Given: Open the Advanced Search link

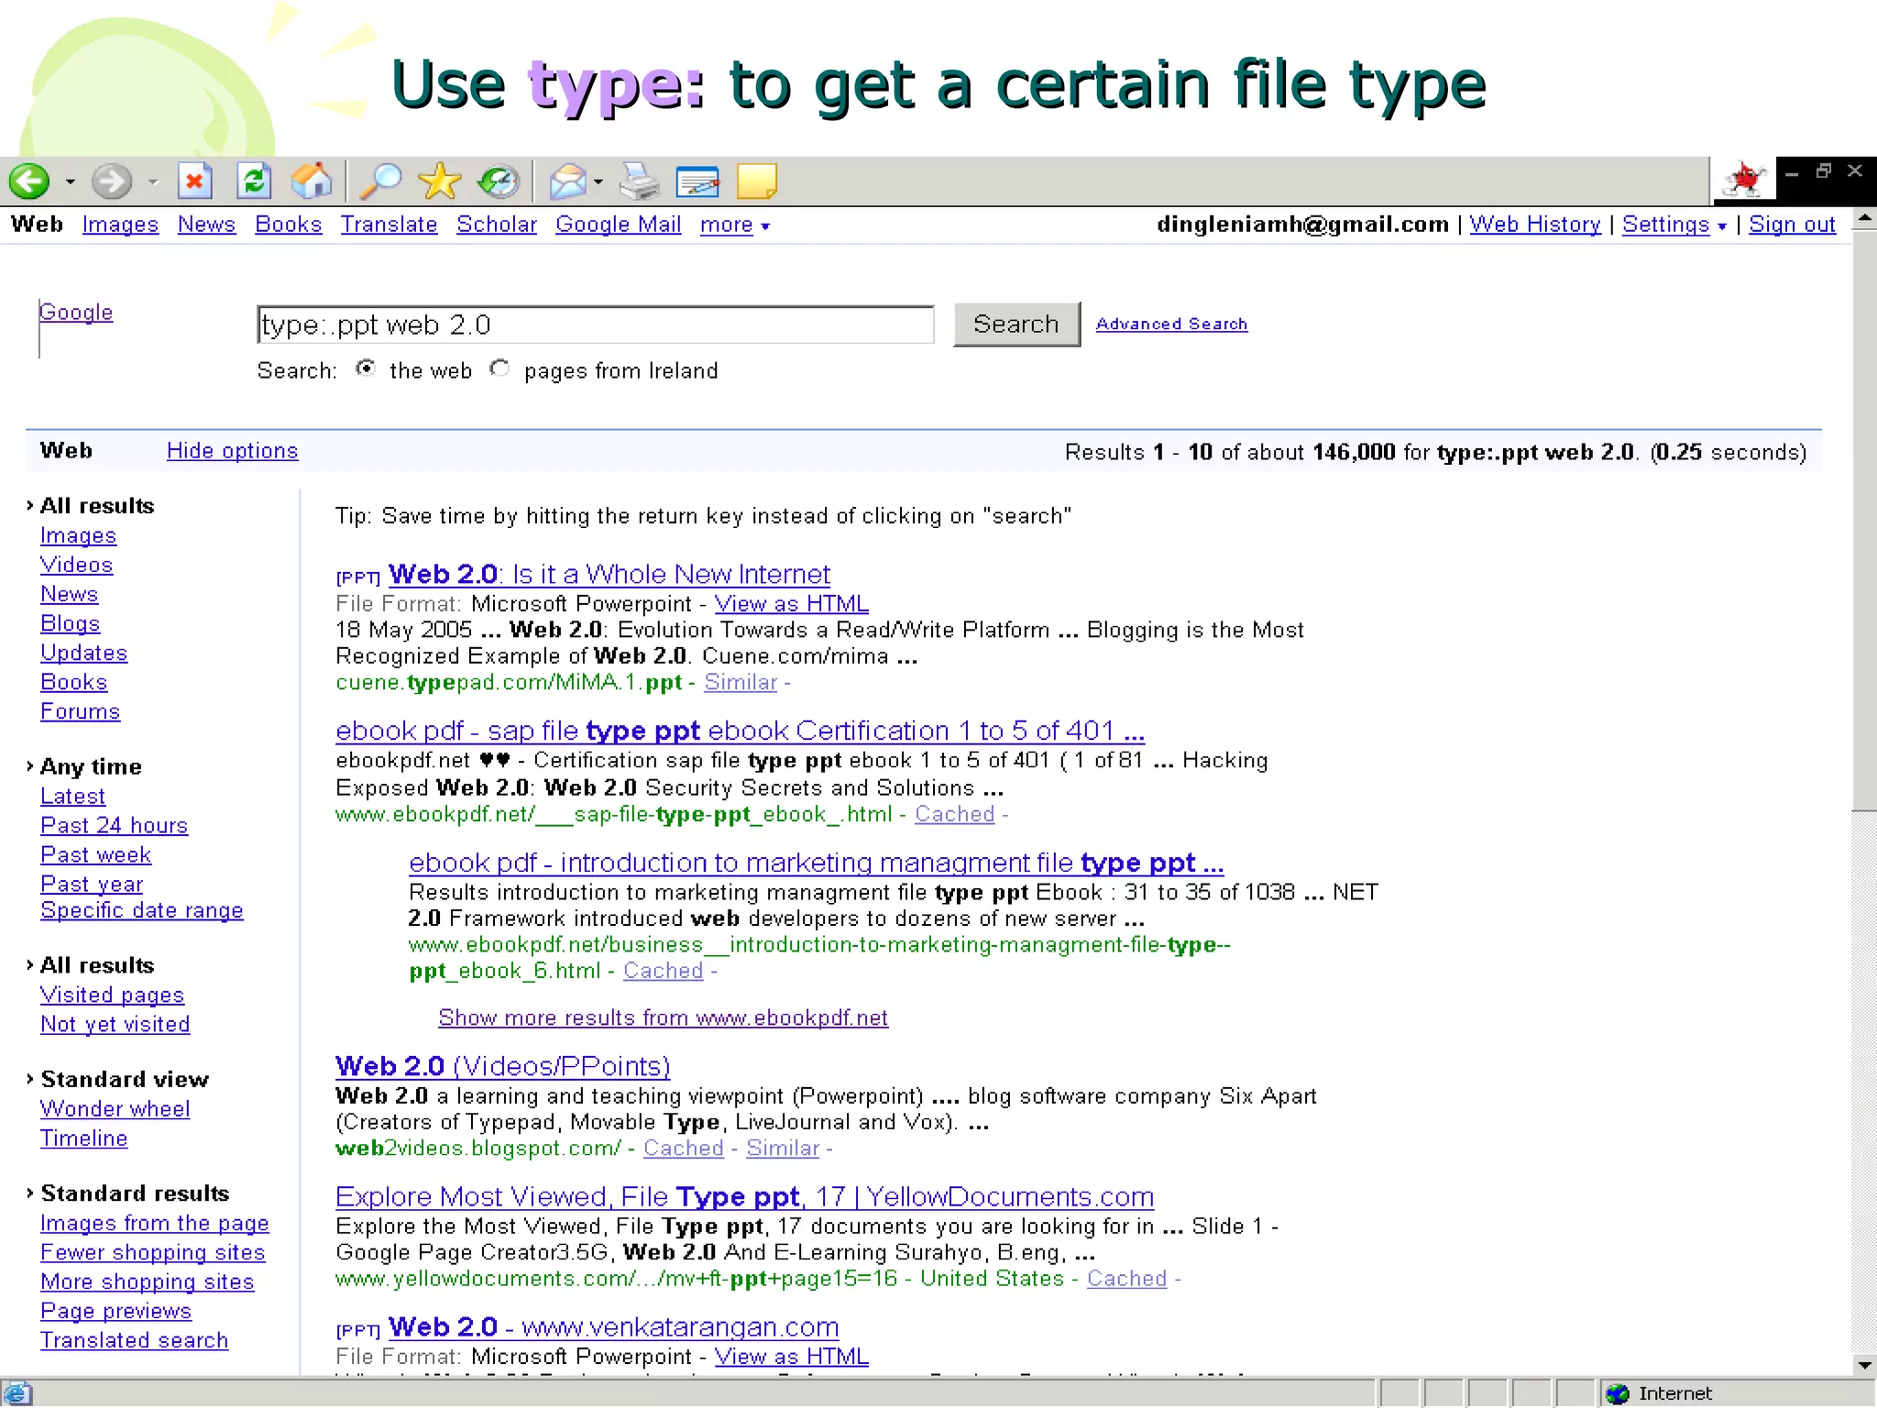Looking at the screenshot, I should [x=1171, y=324].
